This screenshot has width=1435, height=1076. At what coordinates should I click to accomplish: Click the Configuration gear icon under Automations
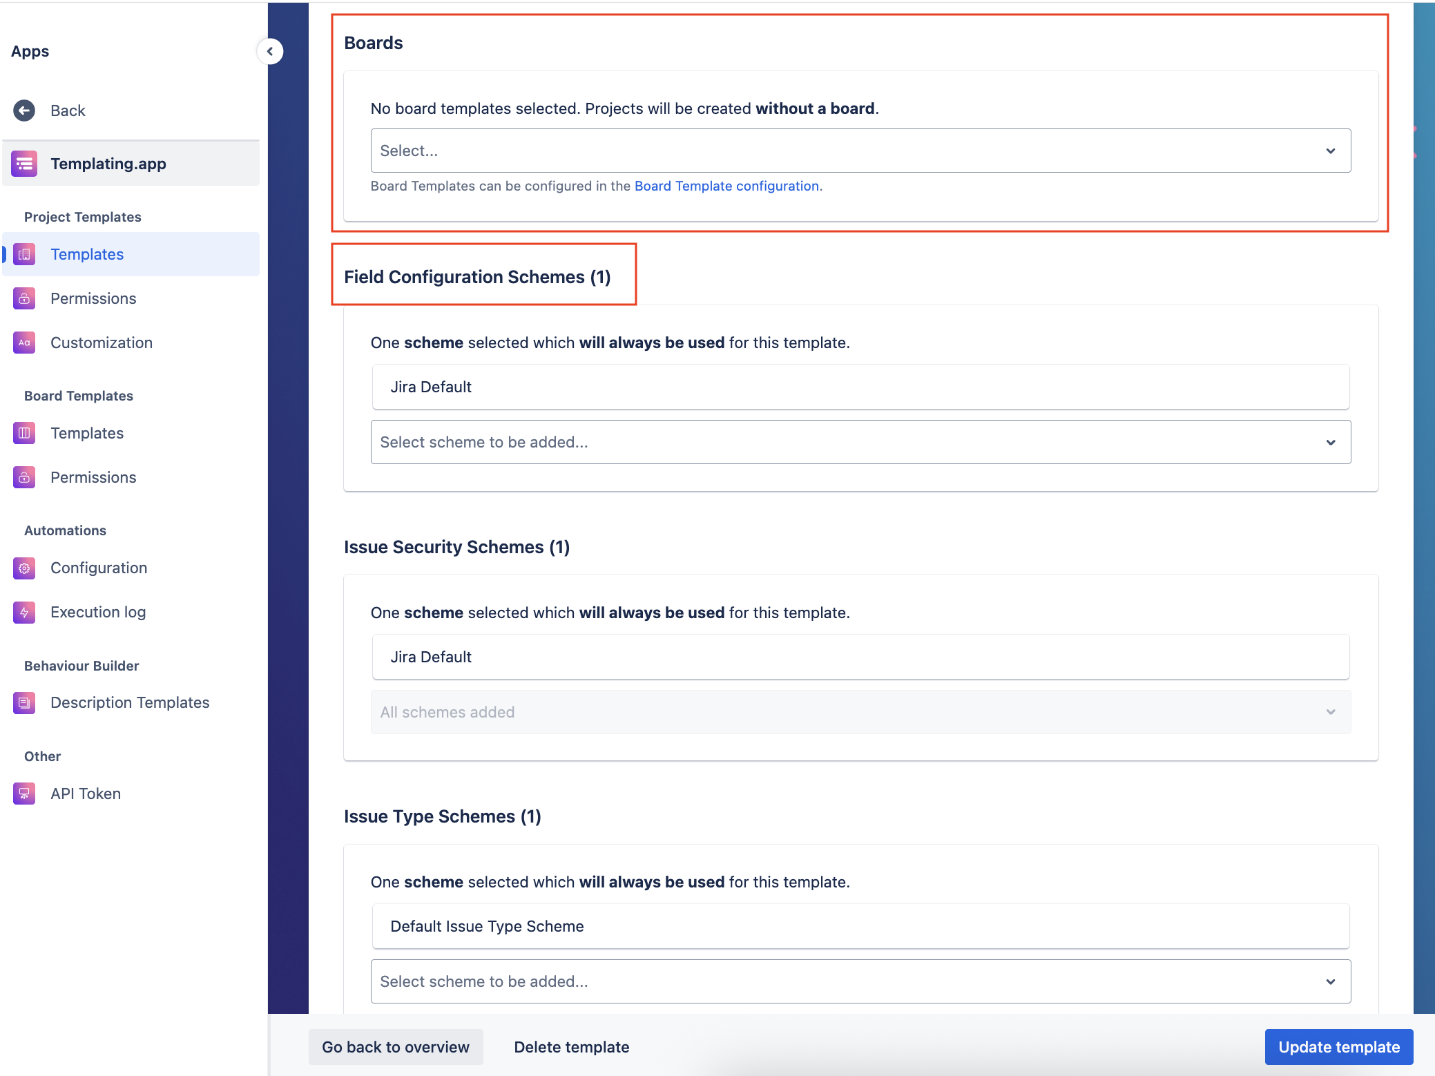[24, 568]
